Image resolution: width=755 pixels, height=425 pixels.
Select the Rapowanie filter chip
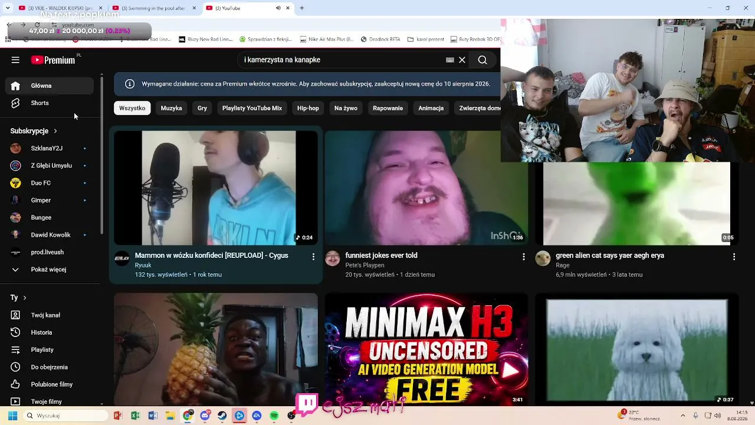[388, 108]
